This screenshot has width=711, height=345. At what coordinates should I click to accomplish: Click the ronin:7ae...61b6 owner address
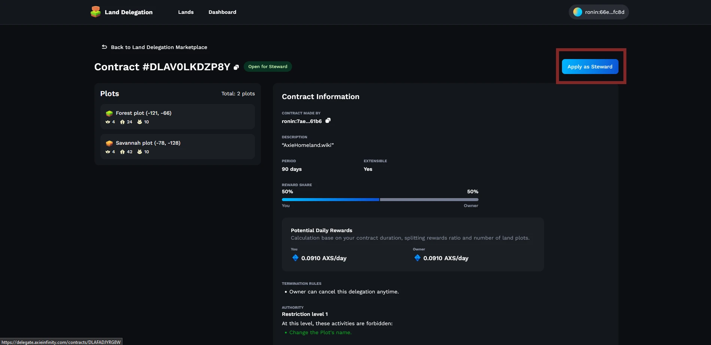point(302,121)
